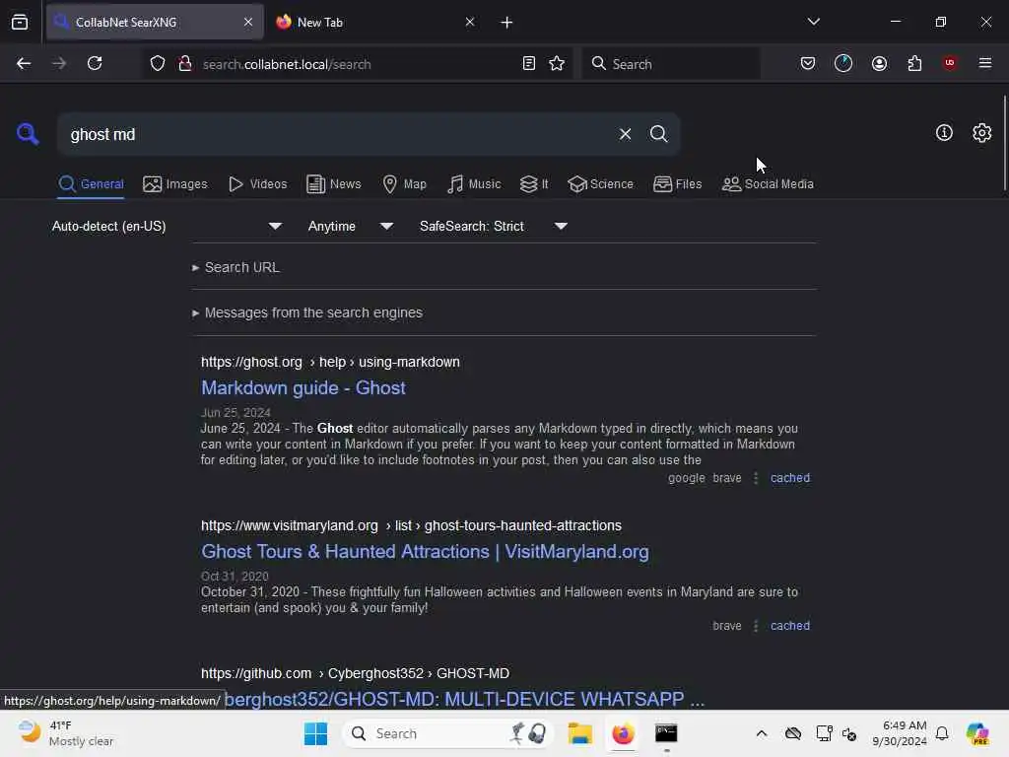This screenshot has height=757, width=1009.
Task: Open GHOST-MD GitHub result title
Action: (x=465, y=699)
